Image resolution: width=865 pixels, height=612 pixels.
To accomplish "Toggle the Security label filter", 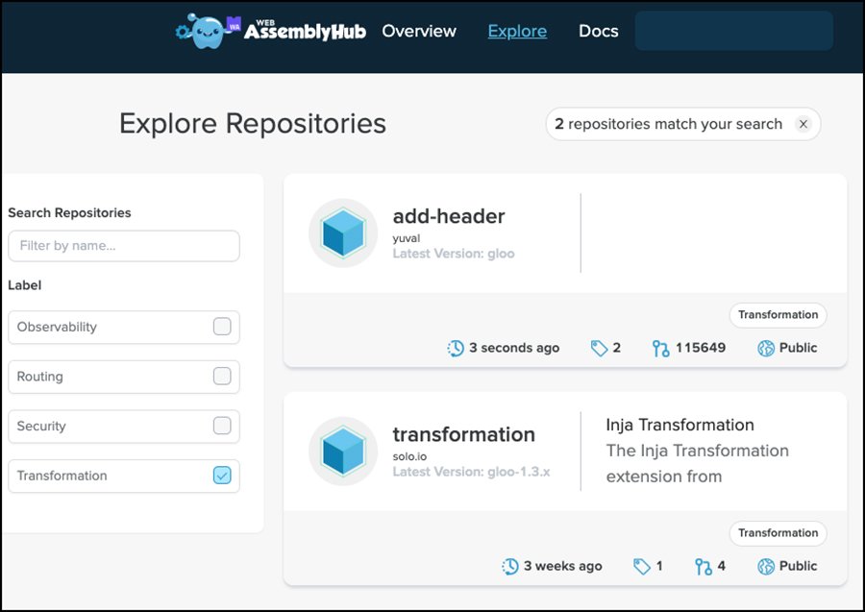I will [x=222, y=427].
